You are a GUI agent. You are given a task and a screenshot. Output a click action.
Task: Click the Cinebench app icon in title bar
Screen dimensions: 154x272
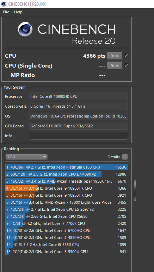pos(4,4)
